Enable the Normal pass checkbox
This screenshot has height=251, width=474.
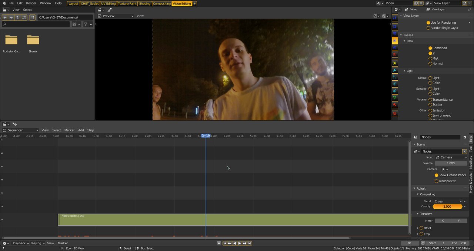point(430,64)
